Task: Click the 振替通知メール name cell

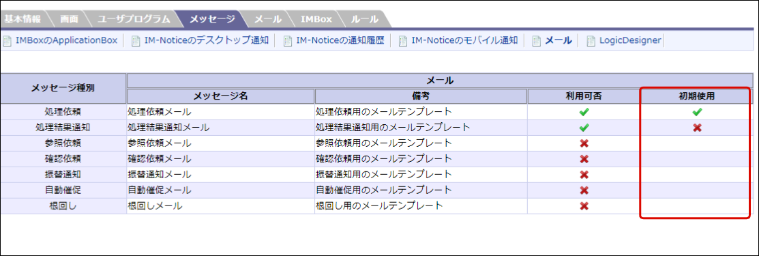Action: pyautogui.click(x=221, y=174)
